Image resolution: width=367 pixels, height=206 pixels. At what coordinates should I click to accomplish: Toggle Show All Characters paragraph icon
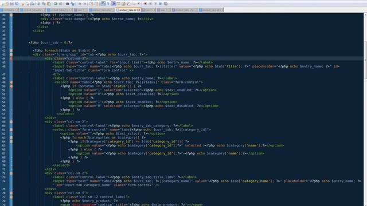pos(108,4)
